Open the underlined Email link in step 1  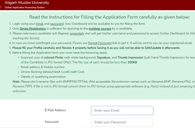(x=40, y=24)
